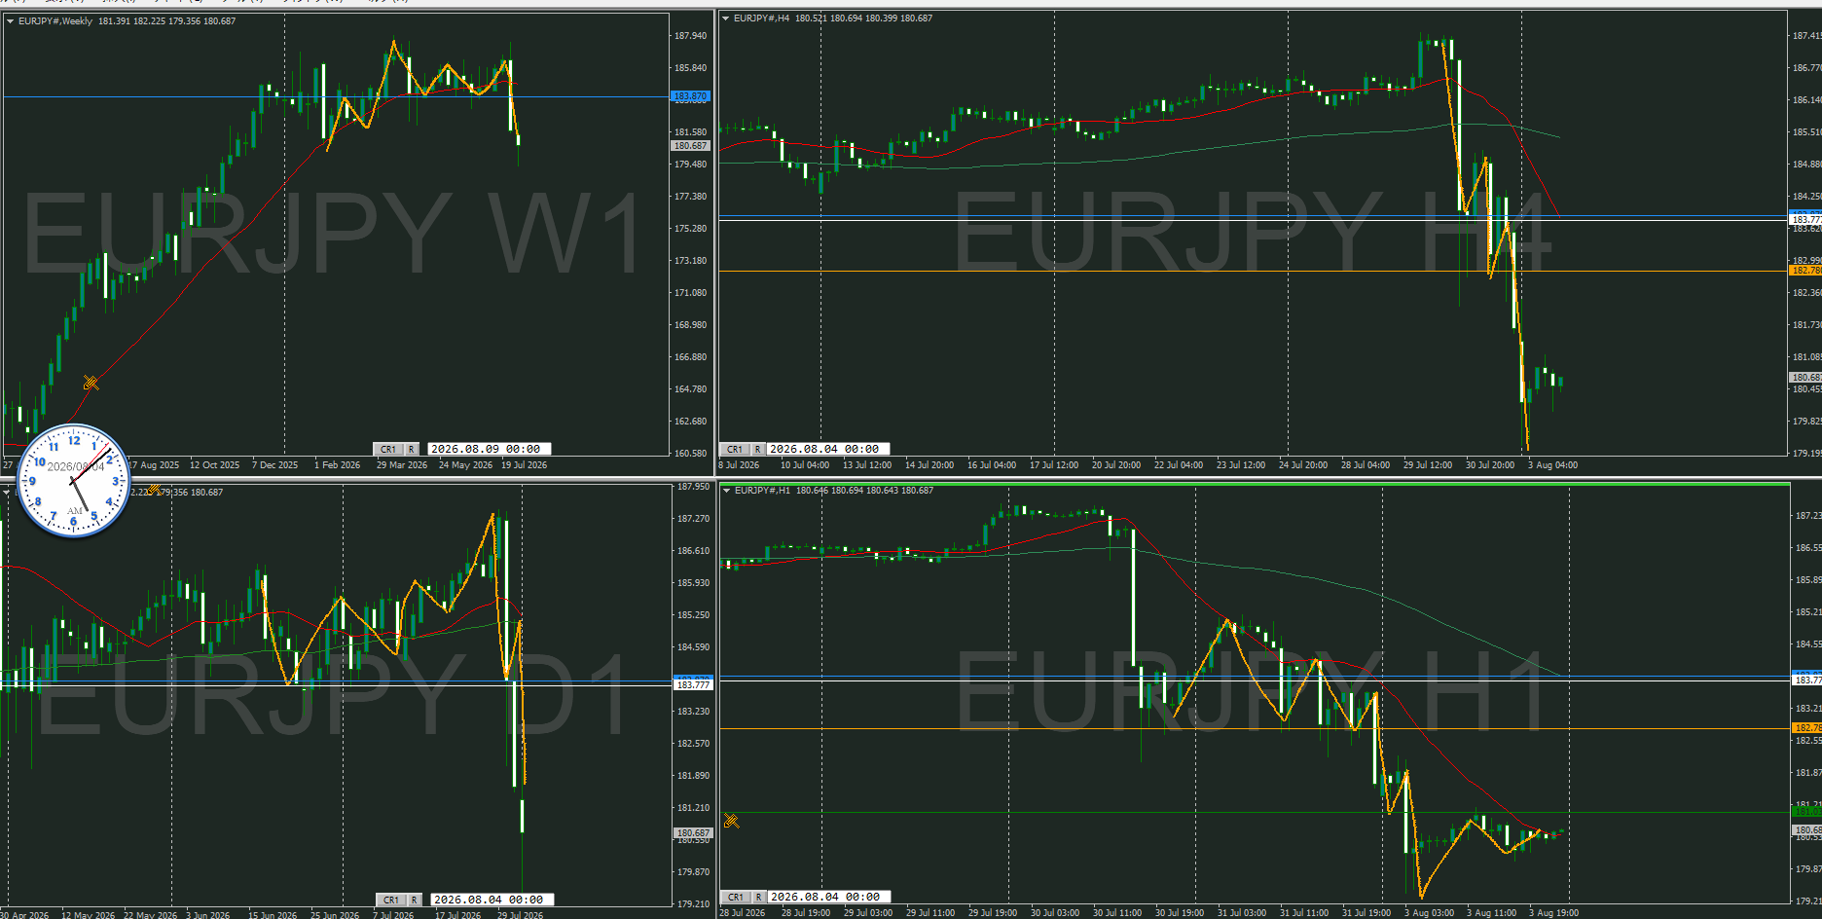Select the grey 180.687 price label on Weekly
The height and width of the screenshot is (919, 1822).
691,146
